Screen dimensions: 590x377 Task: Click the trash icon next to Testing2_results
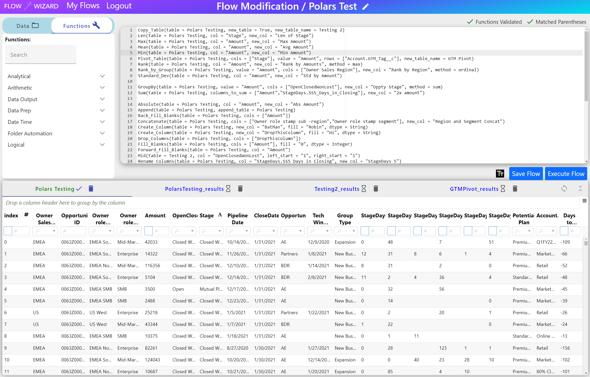[x=376, y=189]
